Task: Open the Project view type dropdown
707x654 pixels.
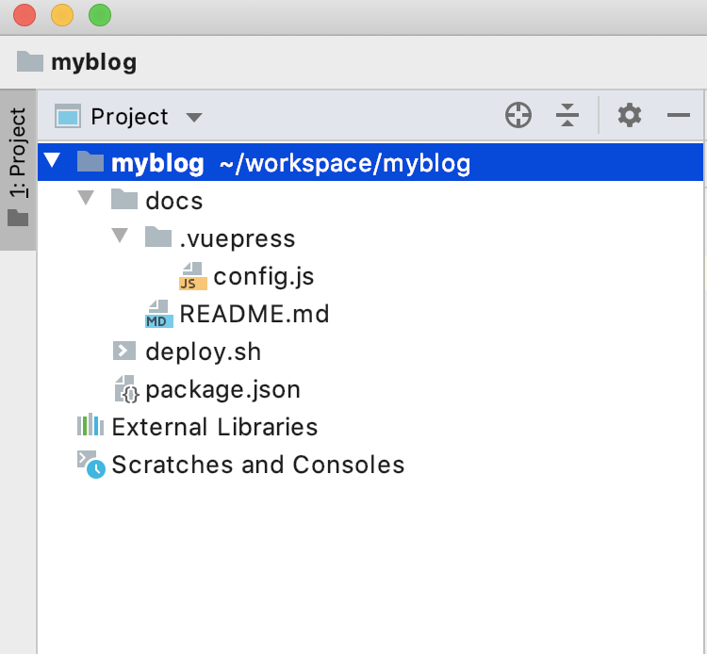Action: coord(194,118)
